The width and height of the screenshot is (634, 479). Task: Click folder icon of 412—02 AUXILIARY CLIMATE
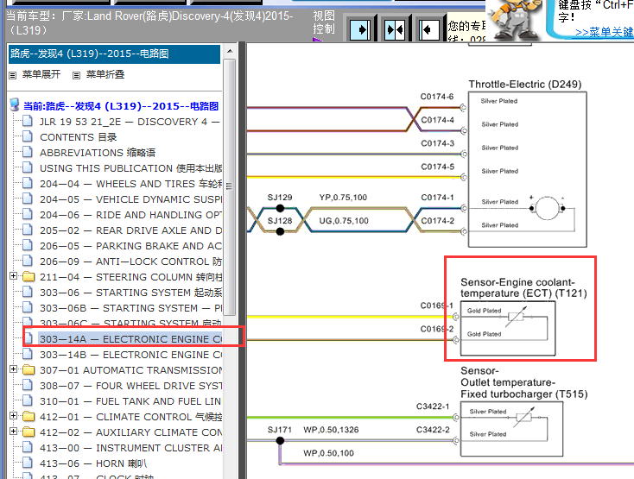click(29, 432)
